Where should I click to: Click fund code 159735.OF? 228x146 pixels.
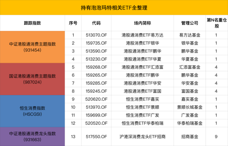96,43
